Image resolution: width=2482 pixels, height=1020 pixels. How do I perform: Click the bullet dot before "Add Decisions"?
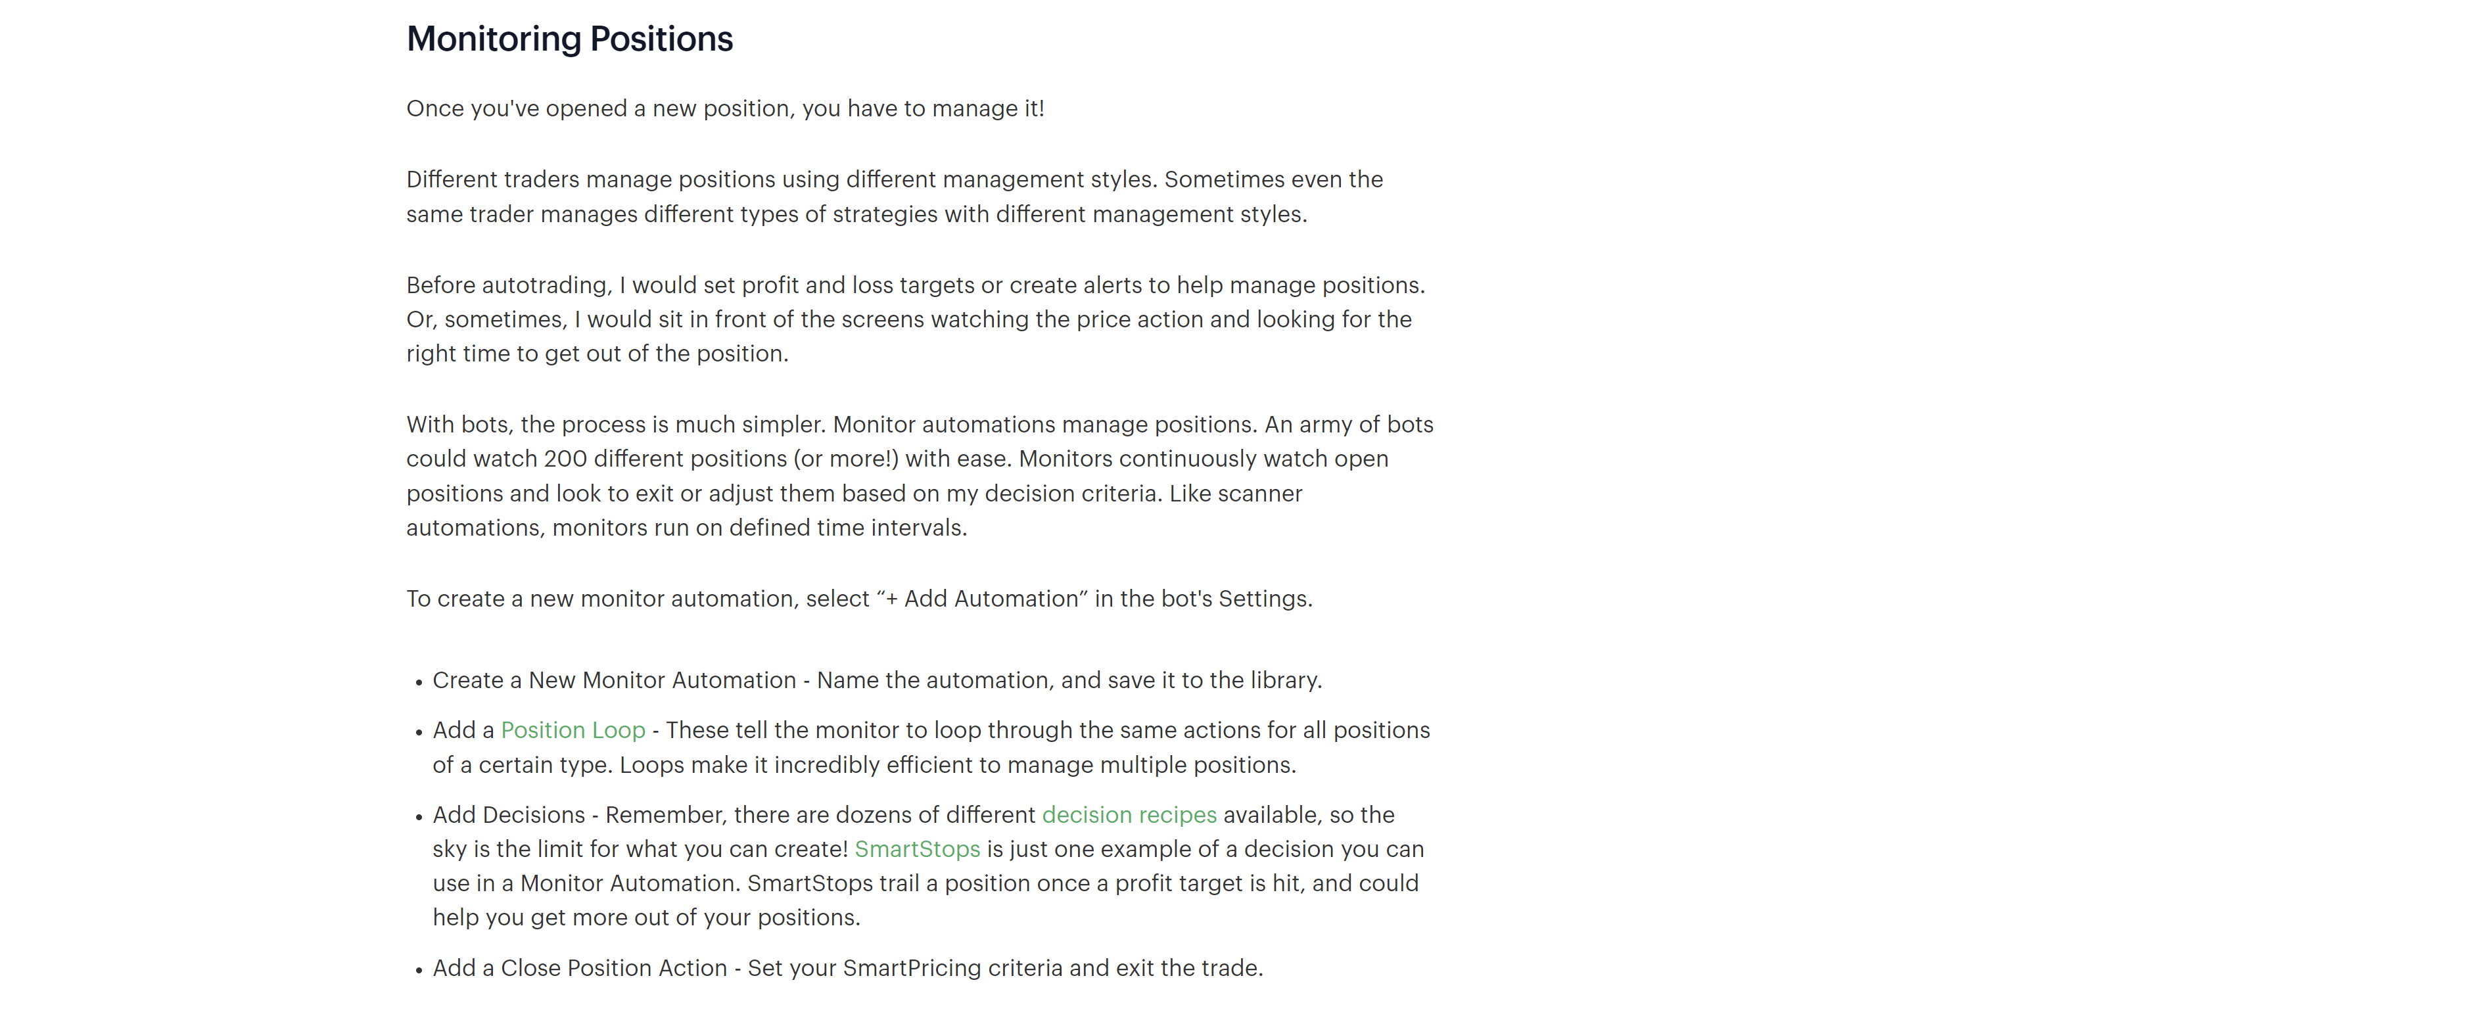click(x=419, y=818)
